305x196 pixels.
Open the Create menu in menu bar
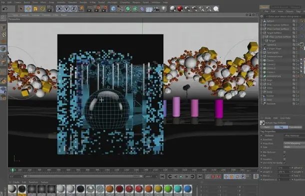[17, 2]
